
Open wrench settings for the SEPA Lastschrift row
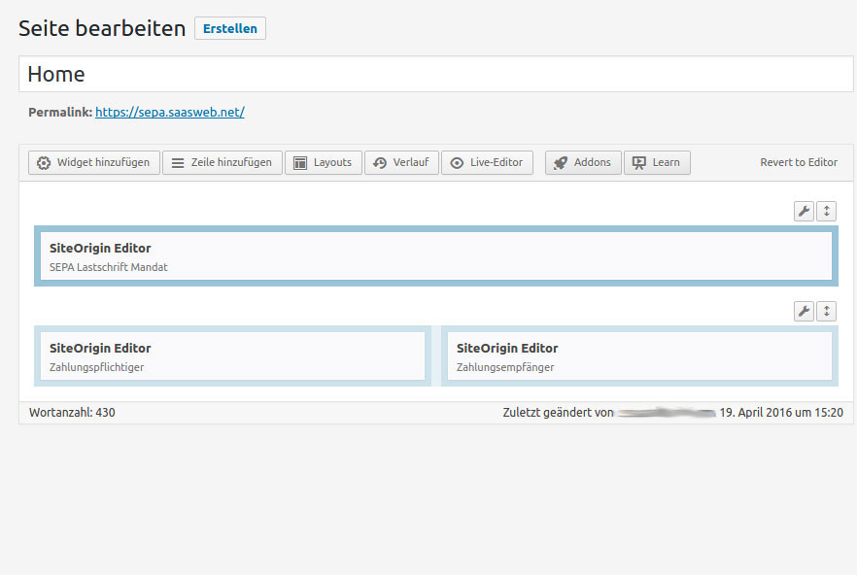pos(804,211)
